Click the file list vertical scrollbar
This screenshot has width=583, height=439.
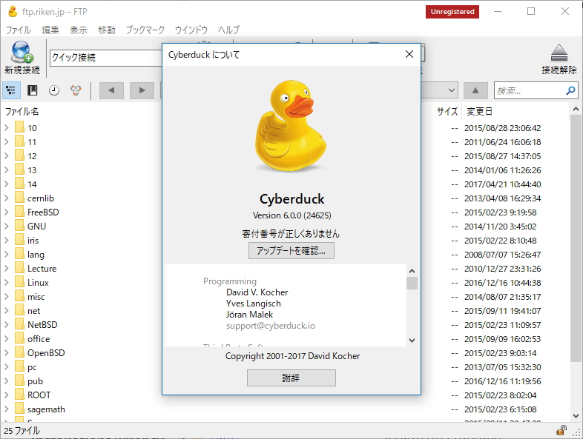click(x=576, y=238)
